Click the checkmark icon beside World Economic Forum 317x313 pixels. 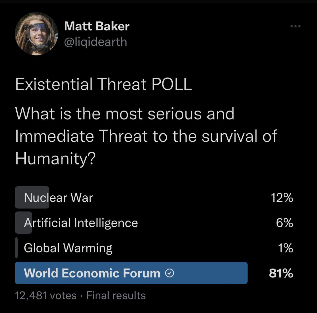(169, 273)
